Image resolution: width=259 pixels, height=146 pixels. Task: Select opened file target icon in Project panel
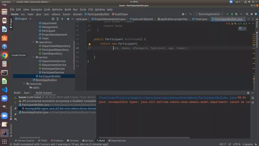53,19
